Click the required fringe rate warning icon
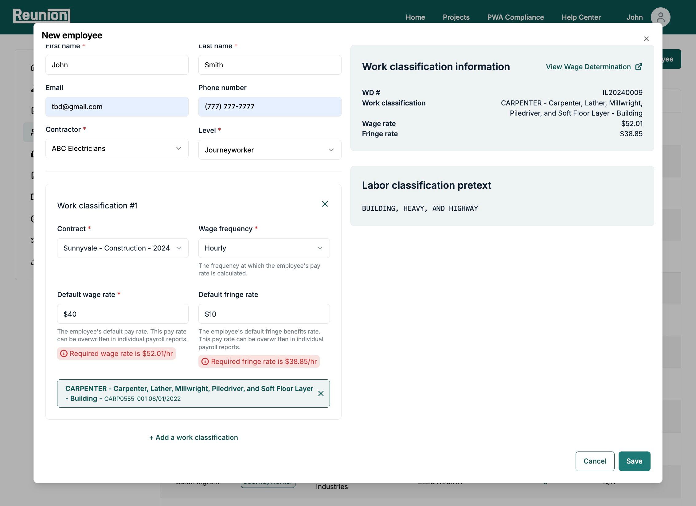 pyautogui.click(x=205, y=362)
